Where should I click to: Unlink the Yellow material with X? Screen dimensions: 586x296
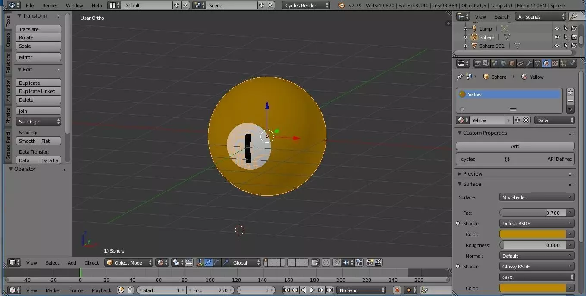[x=526, y=120]
